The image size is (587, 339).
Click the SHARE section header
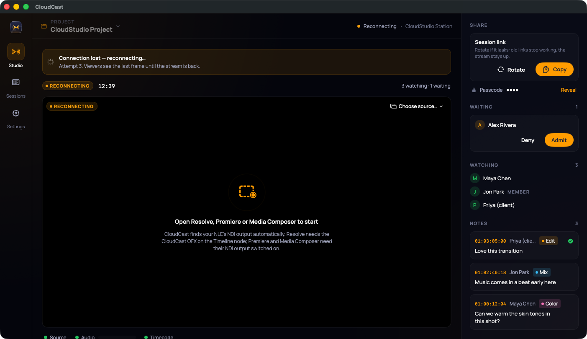[479, 25]
